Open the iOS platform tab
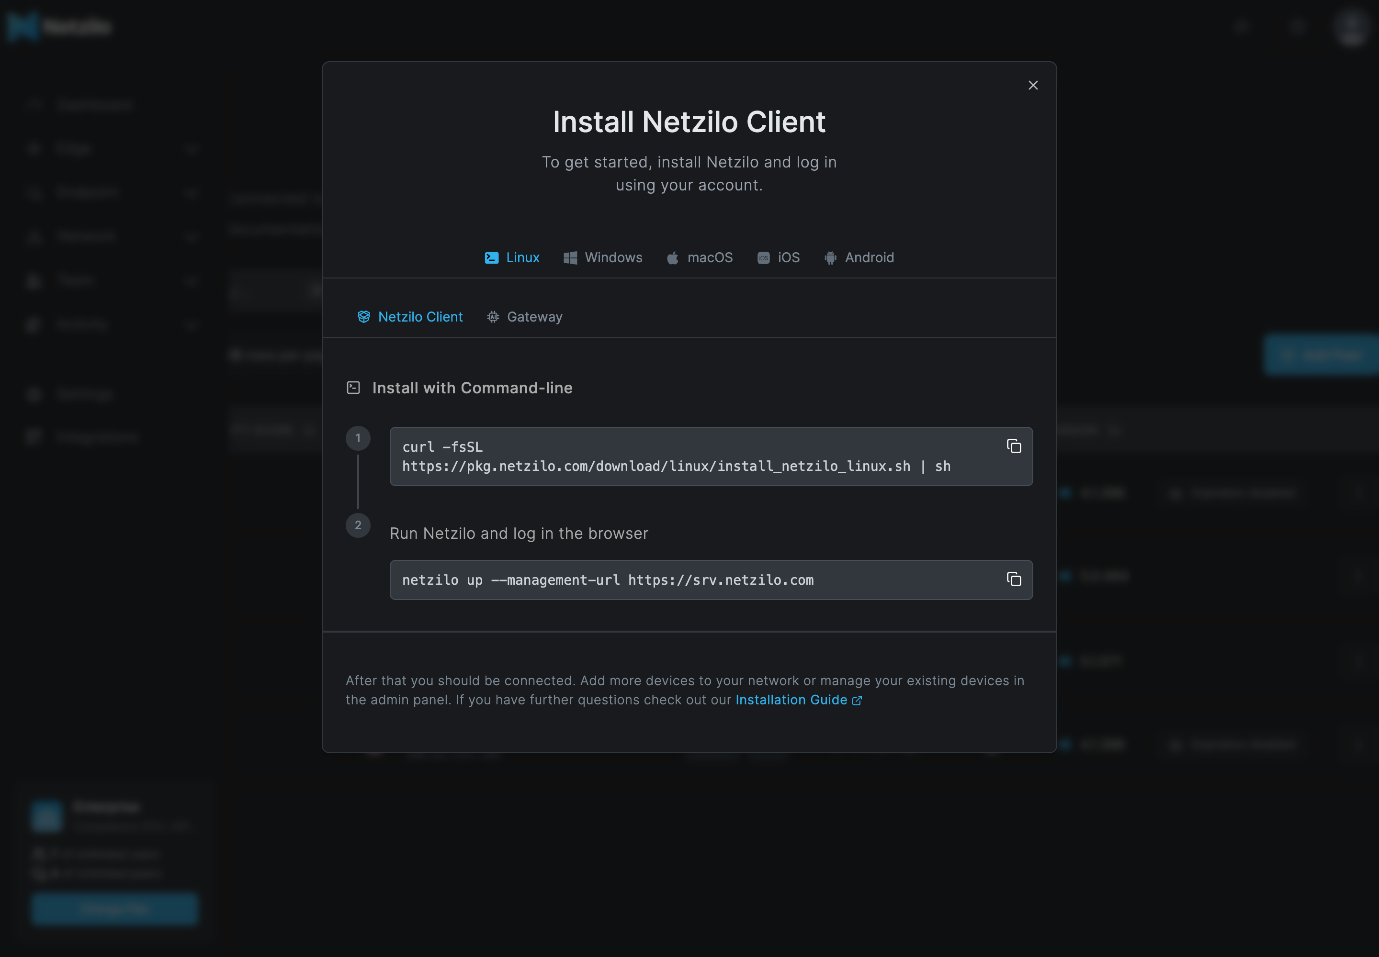The image size is (1379, 957). click(x=778, y=258)
